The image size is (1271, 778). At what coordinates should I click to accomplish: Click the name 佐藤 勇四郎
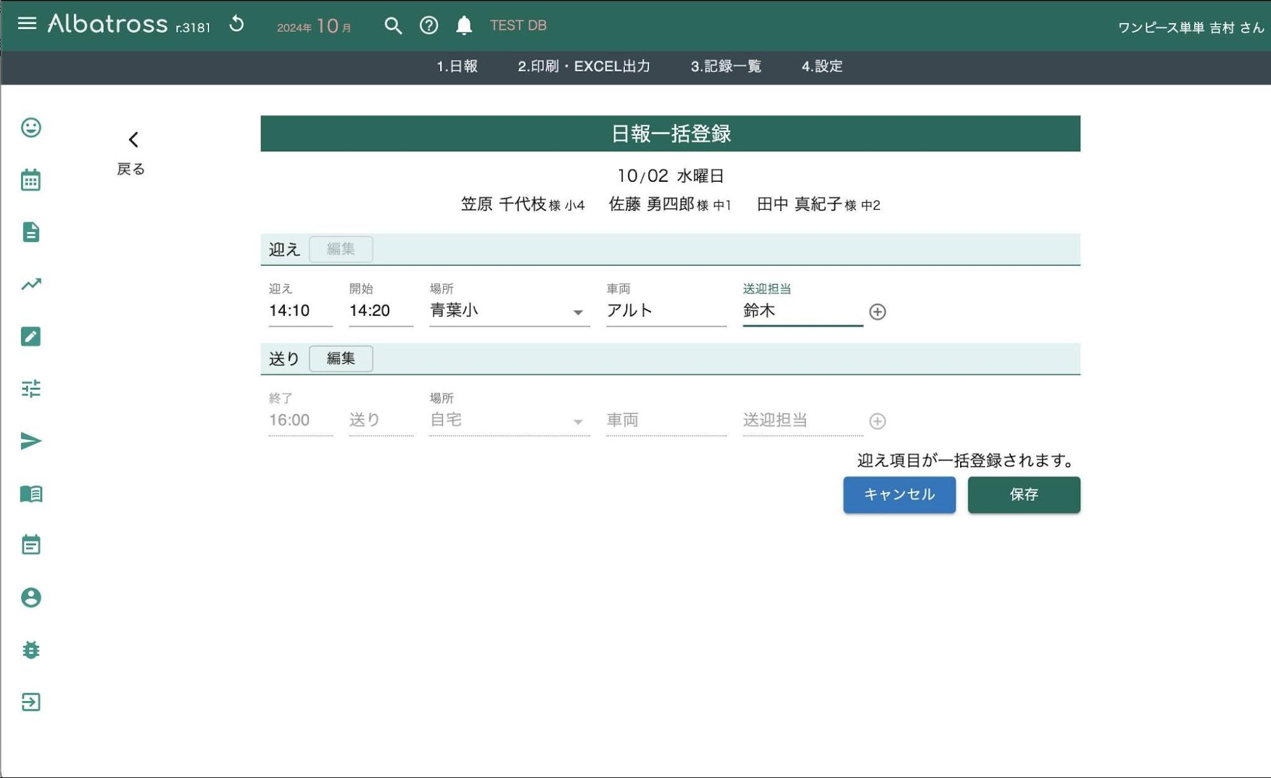click(651, 204)
